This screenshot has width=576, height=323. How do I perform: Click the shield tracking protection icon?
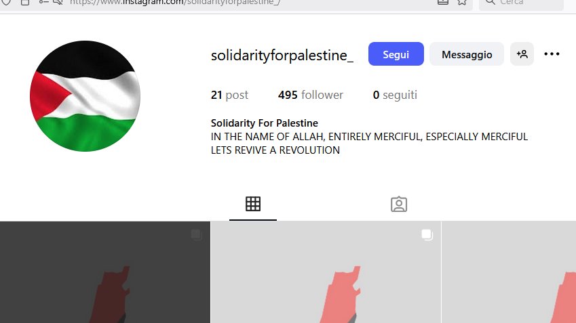(x=7, y=2)
